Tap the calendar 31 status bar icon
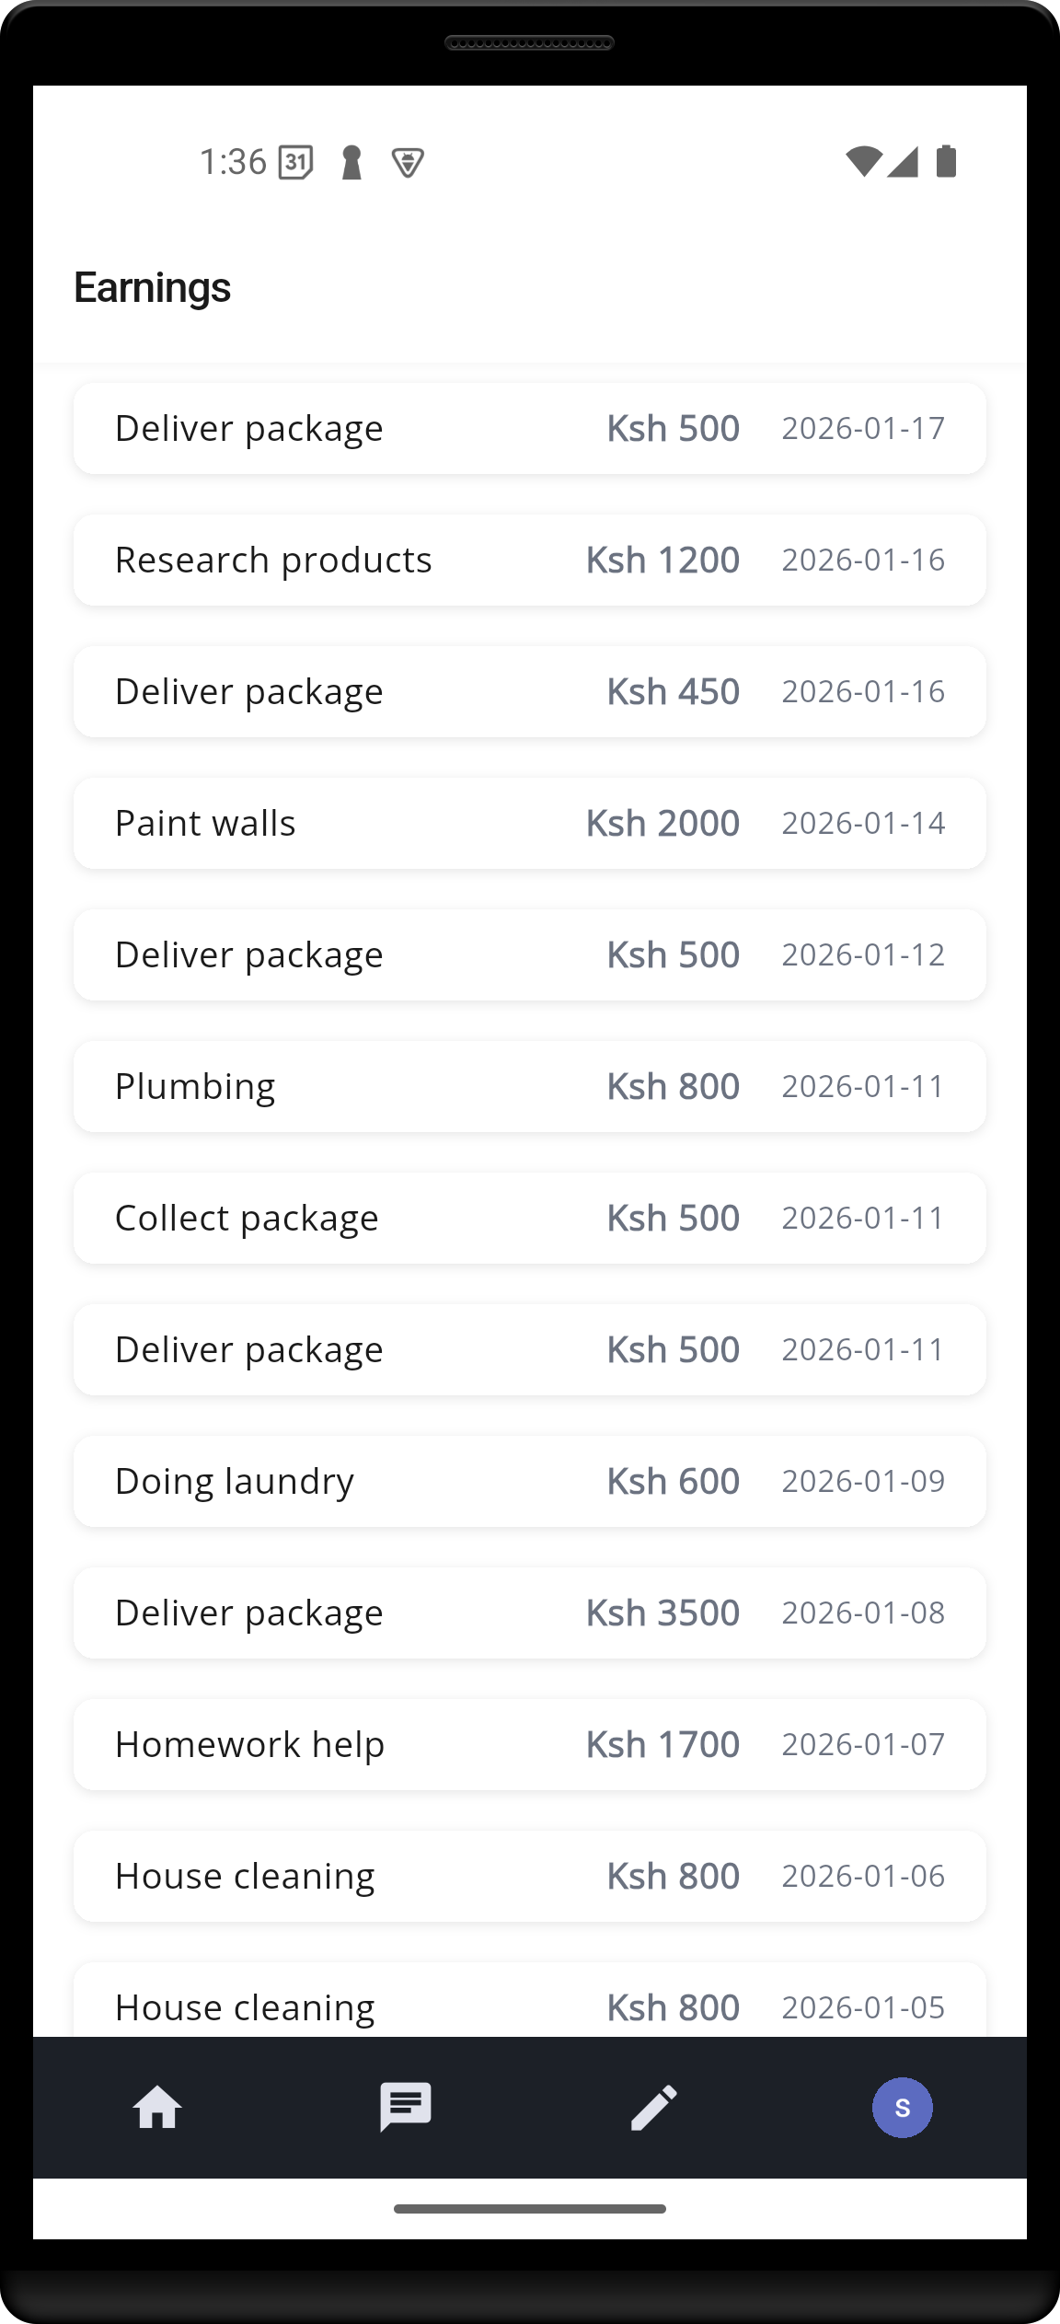The width and height of the screenshot is (1060, 2324). [x=296, y=163]
